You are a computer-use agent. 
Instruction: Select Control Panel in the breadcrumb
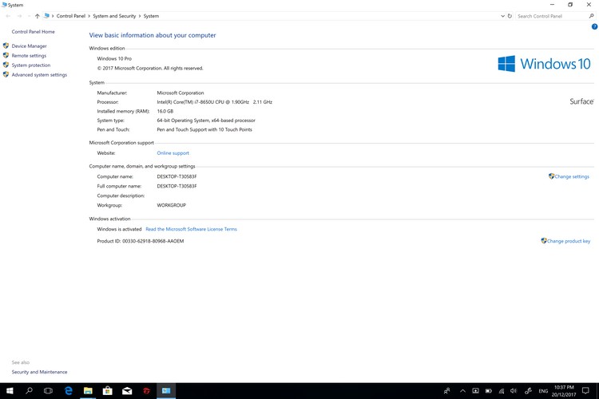coord(70,16)
